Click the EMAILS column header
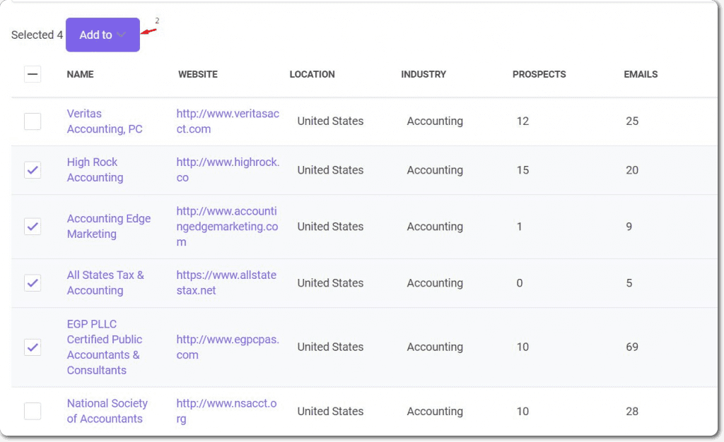 pyautogui.click(x=641, y=74)
